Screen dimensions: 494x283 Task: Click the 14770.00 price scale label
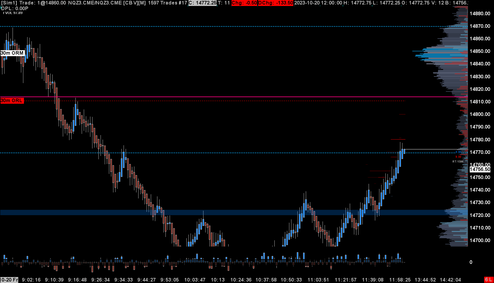click(x=480, y=152)
